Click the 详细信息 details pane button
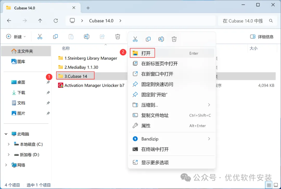 click(262, 37)
